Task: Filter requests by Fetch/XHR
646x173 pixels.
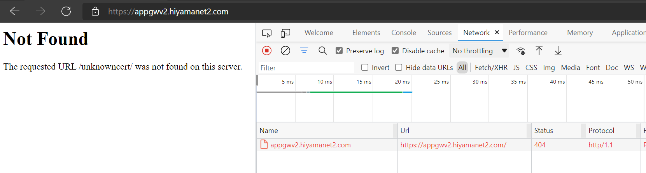Action: 491,67
